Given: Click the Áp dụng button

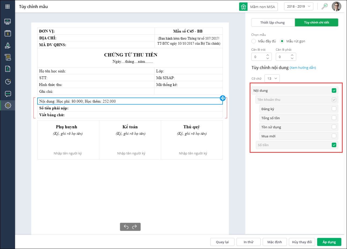Looking at the screenshot, I should click(329, 242).
